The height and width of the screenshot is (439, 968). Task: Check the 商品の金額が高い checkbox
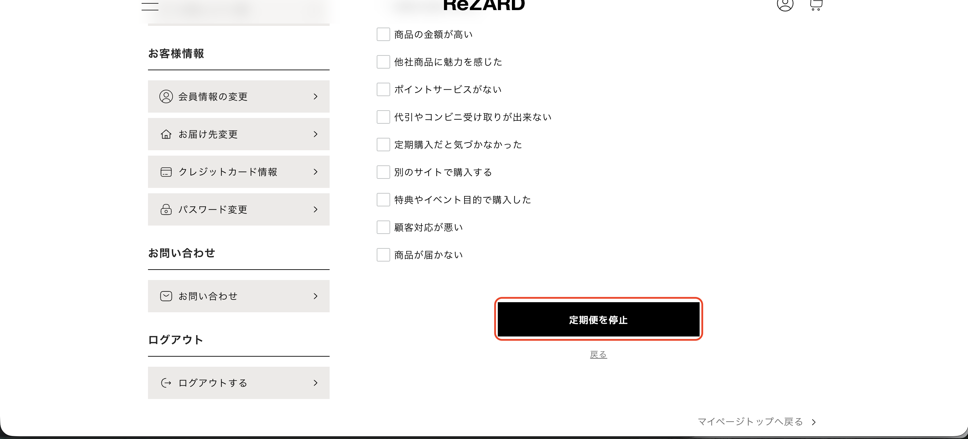[383, 35]
